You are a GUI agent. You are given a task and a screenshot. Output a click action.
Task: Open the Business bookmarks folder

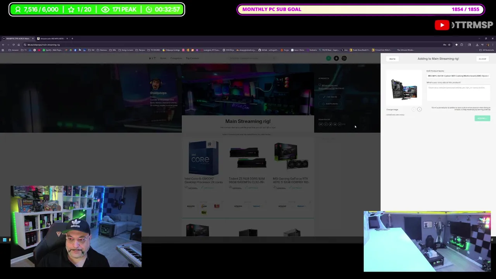[x=102, y=50]
